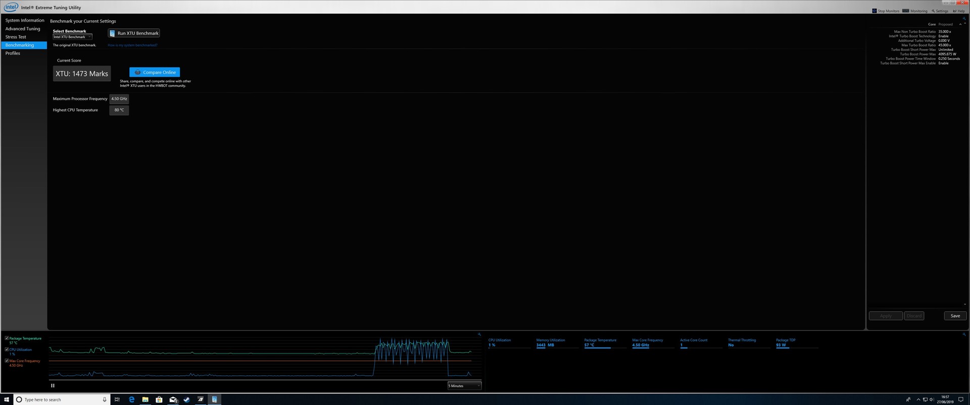Open Task View on the taskbar
This screenshot has width=970, height=405.
click(117, 399)
